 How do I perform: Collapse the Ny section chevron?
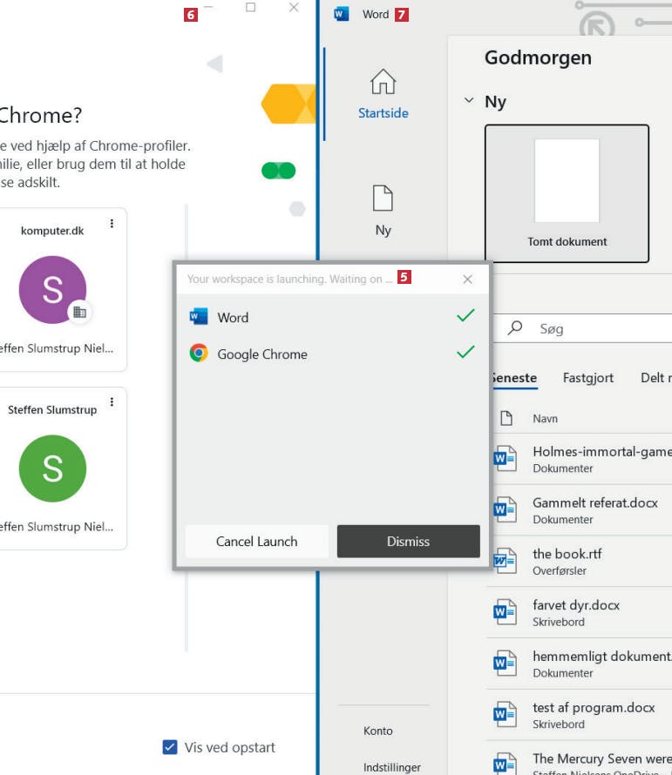[469, 100]
